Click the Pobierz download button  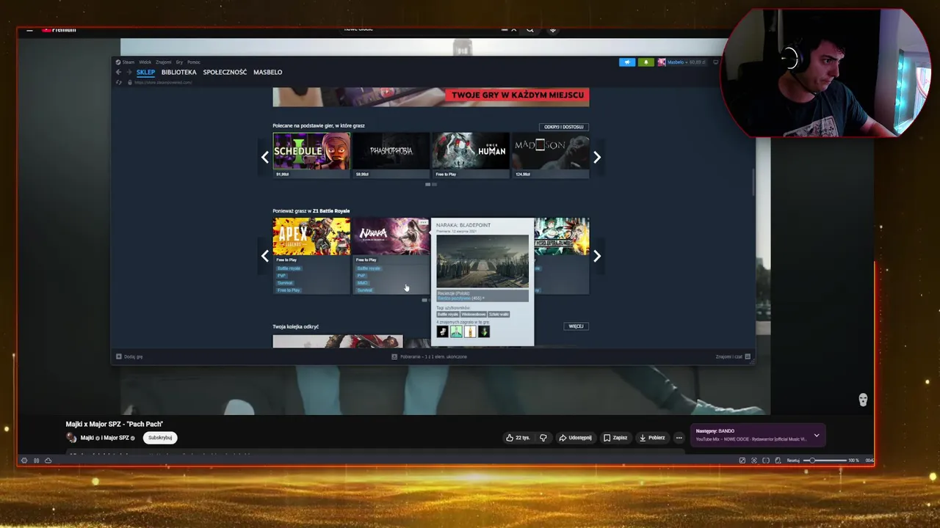652,438
